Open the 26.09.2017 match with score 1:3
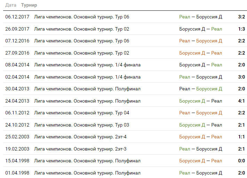This screenshot has width=247, height=178. 201,29
